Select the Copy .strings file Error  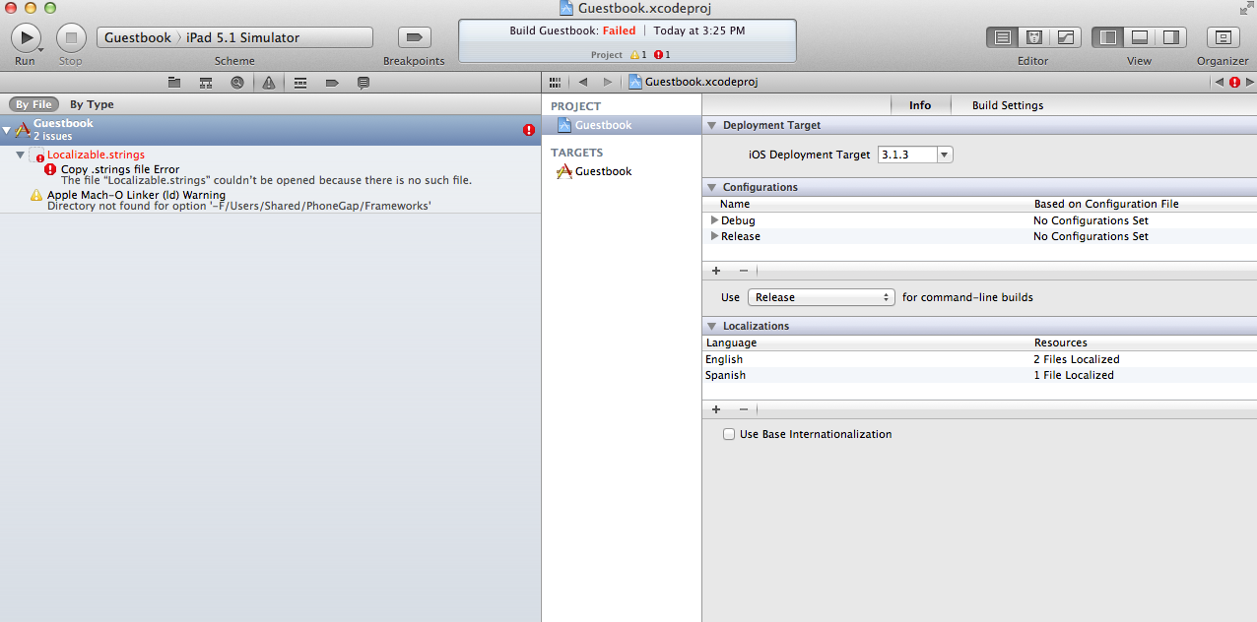point(120,169)
